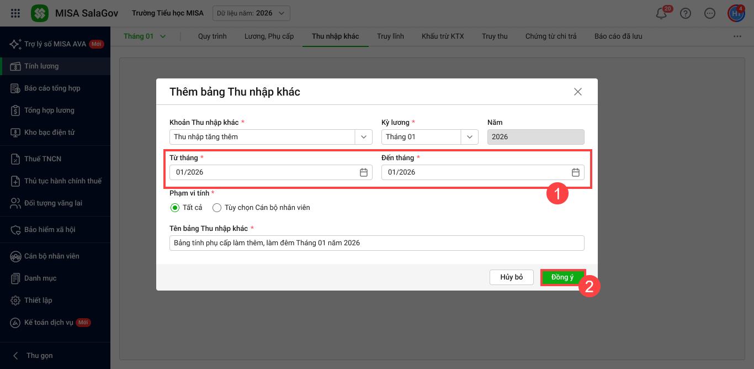Click the Thuế TNCN sidebar icon
Screen dimensions: 754x369
15,159
